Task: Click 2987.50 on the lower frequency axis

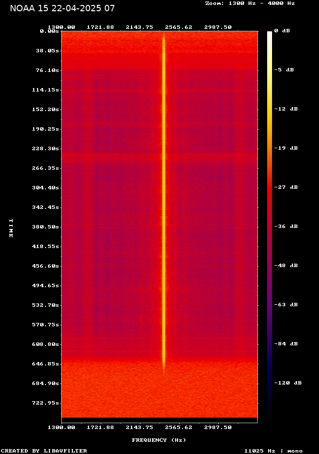Action: [218, 428]
